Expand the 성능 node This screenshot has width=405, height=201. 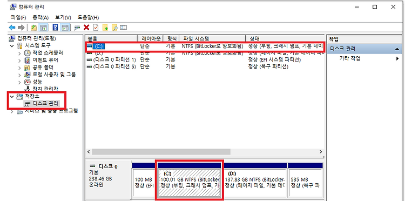click(x=19, y=82)
